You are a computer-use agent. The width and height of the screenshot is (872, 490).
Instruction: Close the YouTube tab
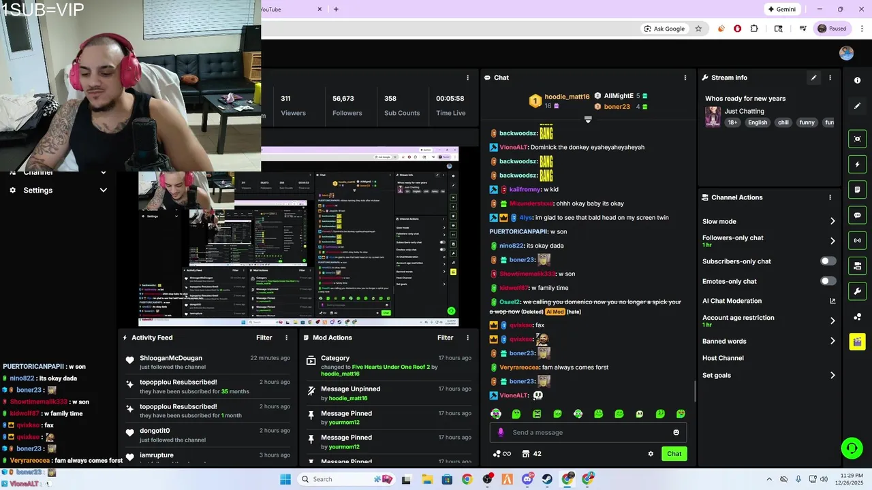click(320, 10)
